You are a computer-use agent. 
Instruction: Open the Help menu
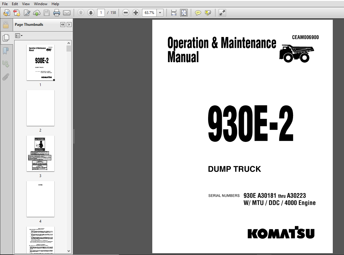click(55, 4)
